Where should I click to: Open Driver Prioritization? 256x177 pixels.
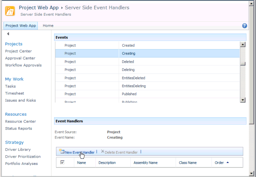23,156
